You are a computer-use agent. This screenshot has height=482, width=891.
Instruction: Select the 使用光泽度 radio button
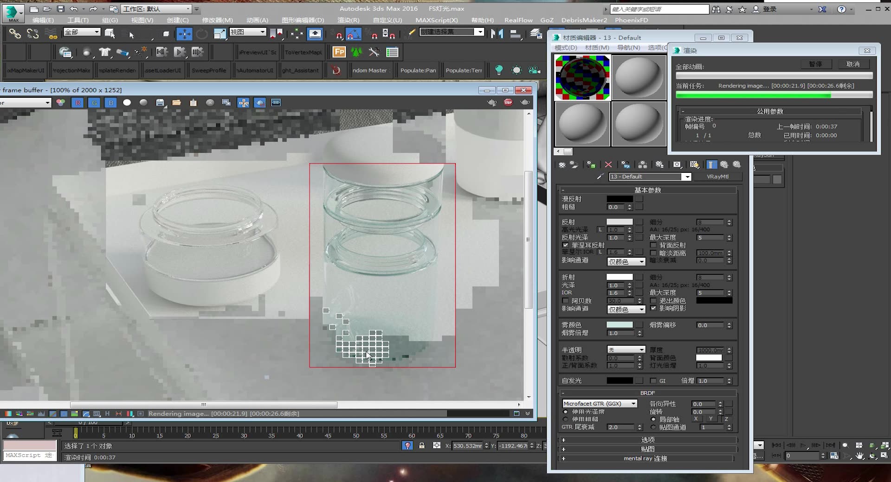click(x=565, y=412)
